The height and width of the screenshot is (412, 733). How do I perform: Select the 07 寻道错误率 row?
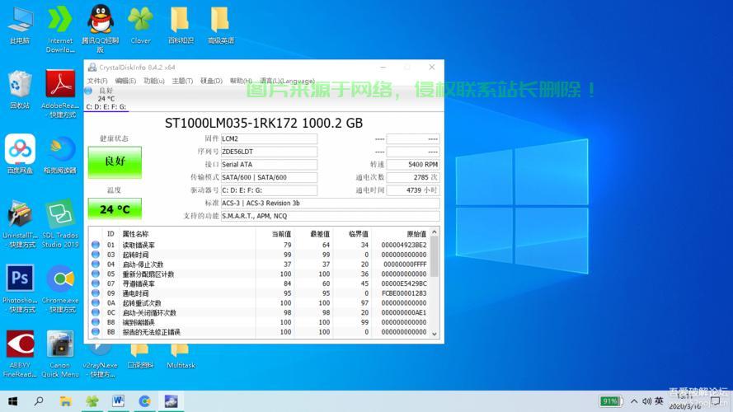pyautogui.click(x=259, y=283)
